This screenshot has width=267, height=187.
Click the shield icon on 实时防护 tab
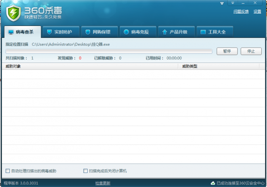point(49,32)
